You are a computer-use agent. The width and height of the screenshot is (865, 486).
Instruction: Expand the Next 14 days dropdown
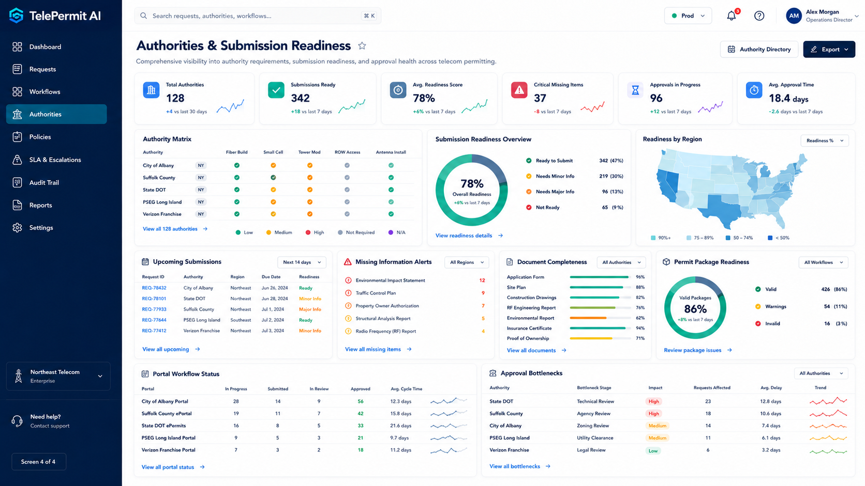click(x=302, y=262)
